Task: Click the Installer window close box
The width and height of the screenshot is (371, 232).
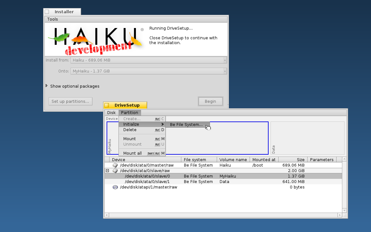Action: click(47, 12)
